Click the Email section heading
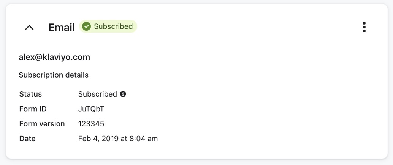Image resolution: width=393 pixels, height=165 pixels. coord(61,27)
